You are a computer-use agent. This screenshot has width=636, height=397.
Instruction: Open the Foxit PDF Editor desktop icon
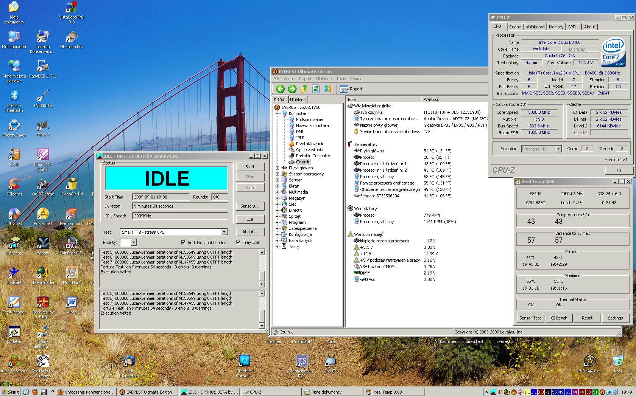[x=43, y=160]
